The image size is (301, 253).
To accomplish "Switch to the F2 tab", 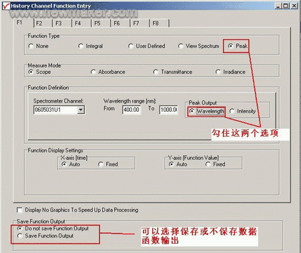I will 43,23.
